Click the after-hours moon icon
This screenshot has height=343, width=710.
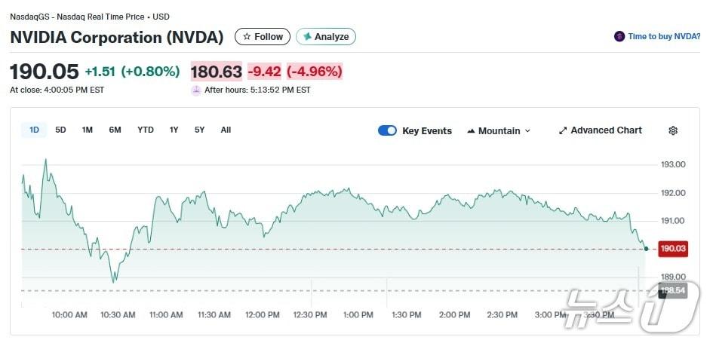pyautogui.click(x=197, y=90)
